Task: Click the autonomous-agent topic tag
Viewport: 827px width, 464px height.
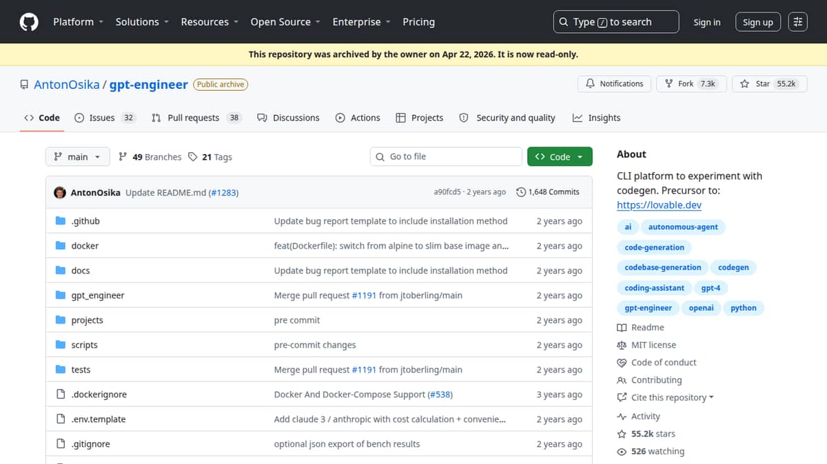Action: pos(683,227)
